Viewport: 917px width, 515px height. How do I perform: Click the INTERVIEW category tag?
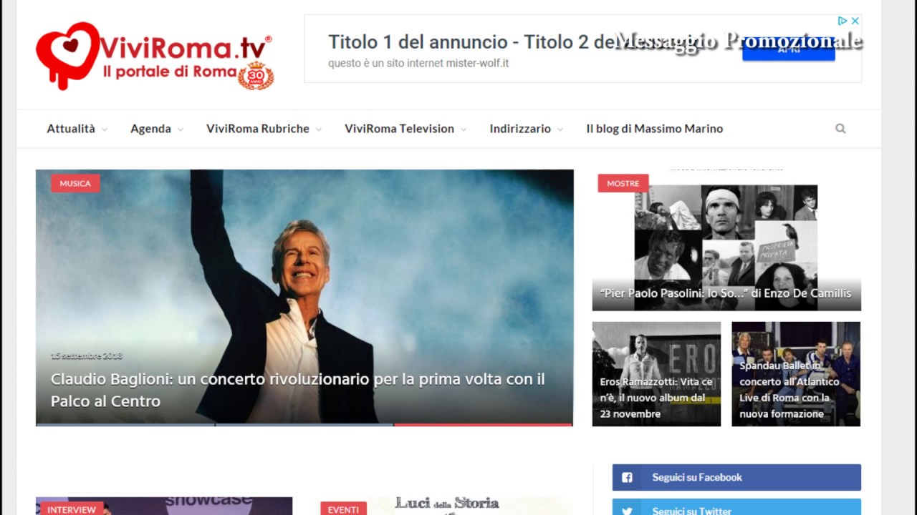[x=72, y=509]
